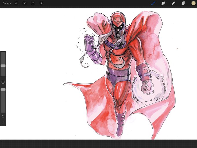Viewport: 197px width, 148px height.
Task: Open the active color picker swatch
Action: (x=193, y=3)
